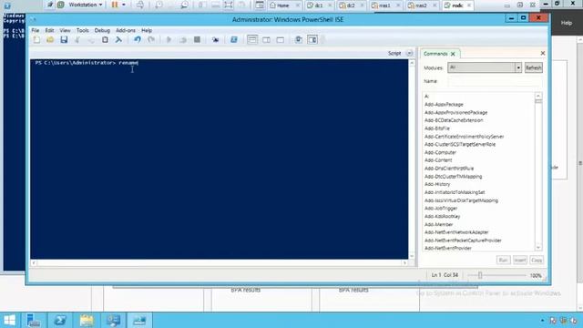Image resolution: width=583 pixels, height=328 pixels.
Task: Close the Commands add-on pane
Action: tap(543, 54)
